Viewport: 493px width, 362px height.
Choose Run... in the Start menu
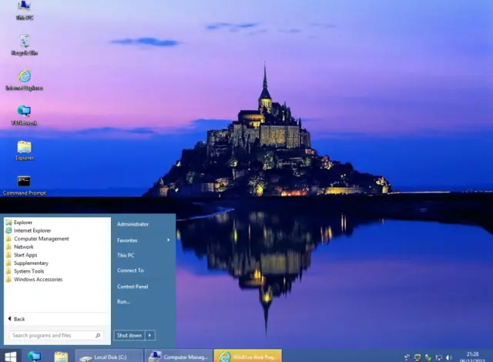pyautogui.click(x=123, y=302)
